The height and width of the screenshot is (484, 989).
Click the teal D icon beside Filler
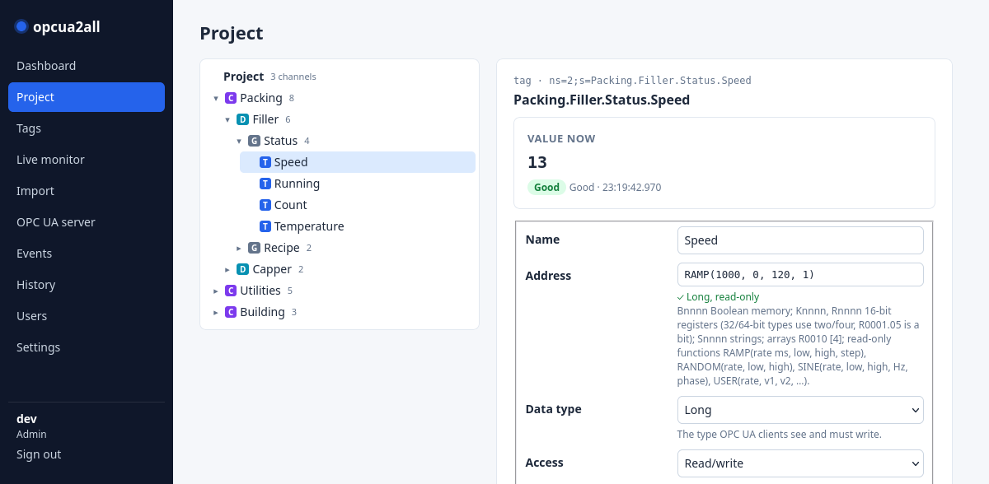tap(242, 119)
